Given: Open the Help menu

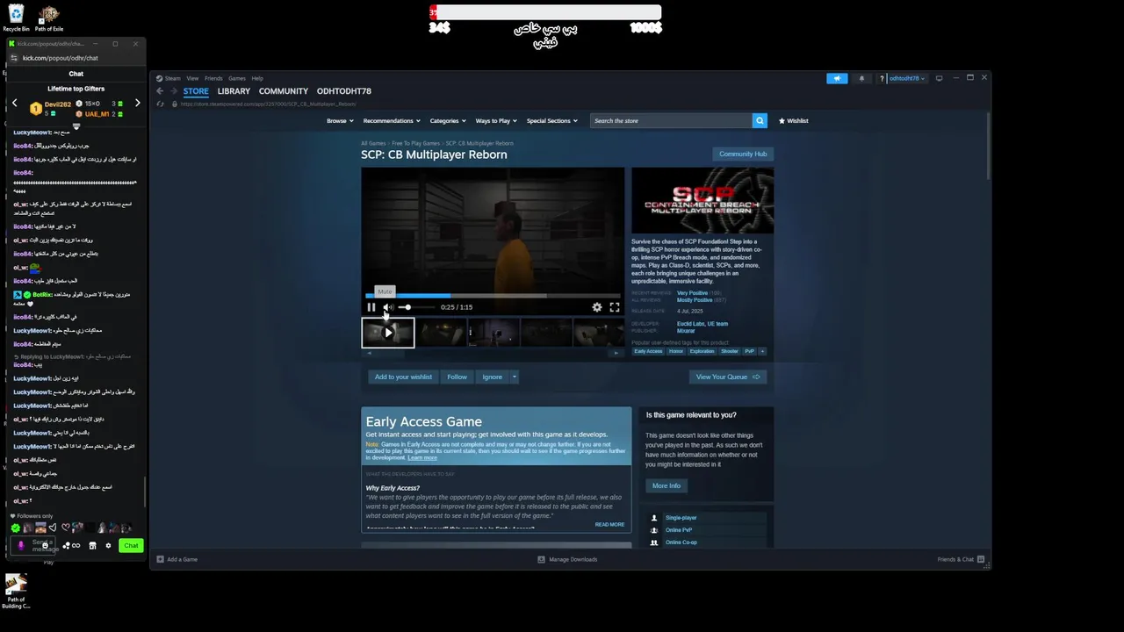Looking at the screenshot, I should [257, 78].
